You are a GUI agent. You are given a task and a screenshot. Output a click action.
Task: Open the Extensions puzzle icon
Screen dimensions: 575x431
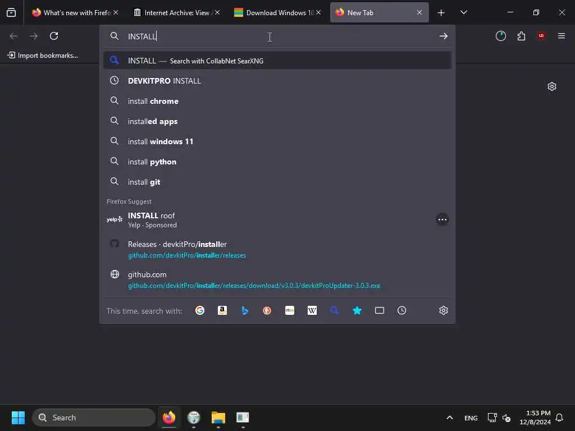point(521,36)
